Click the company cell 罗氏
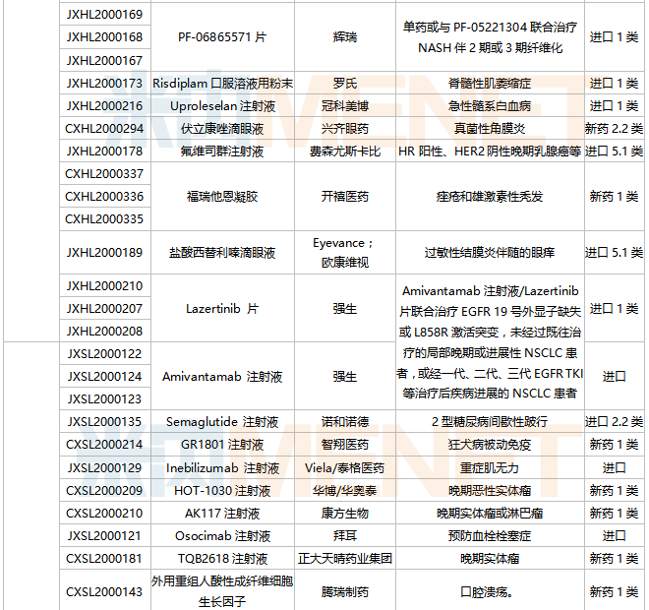The width and height of the screenshot is (649, 610). pyautogui.click(x=345, y=84)
